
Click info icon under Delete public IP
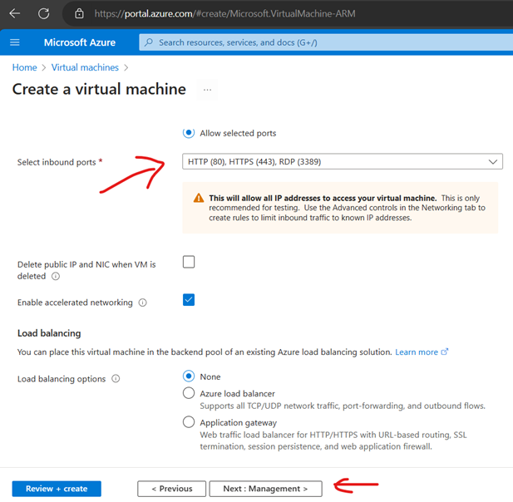(56, 277)
